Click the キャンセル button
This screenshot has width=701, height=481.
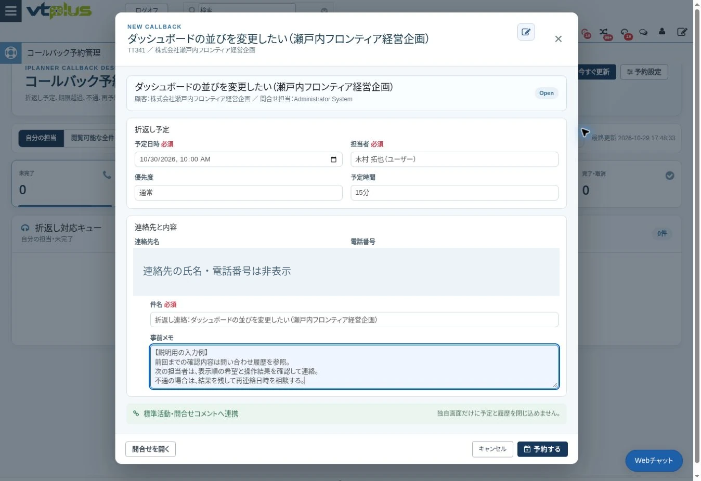pyautogui.click(x=492, y=449)
